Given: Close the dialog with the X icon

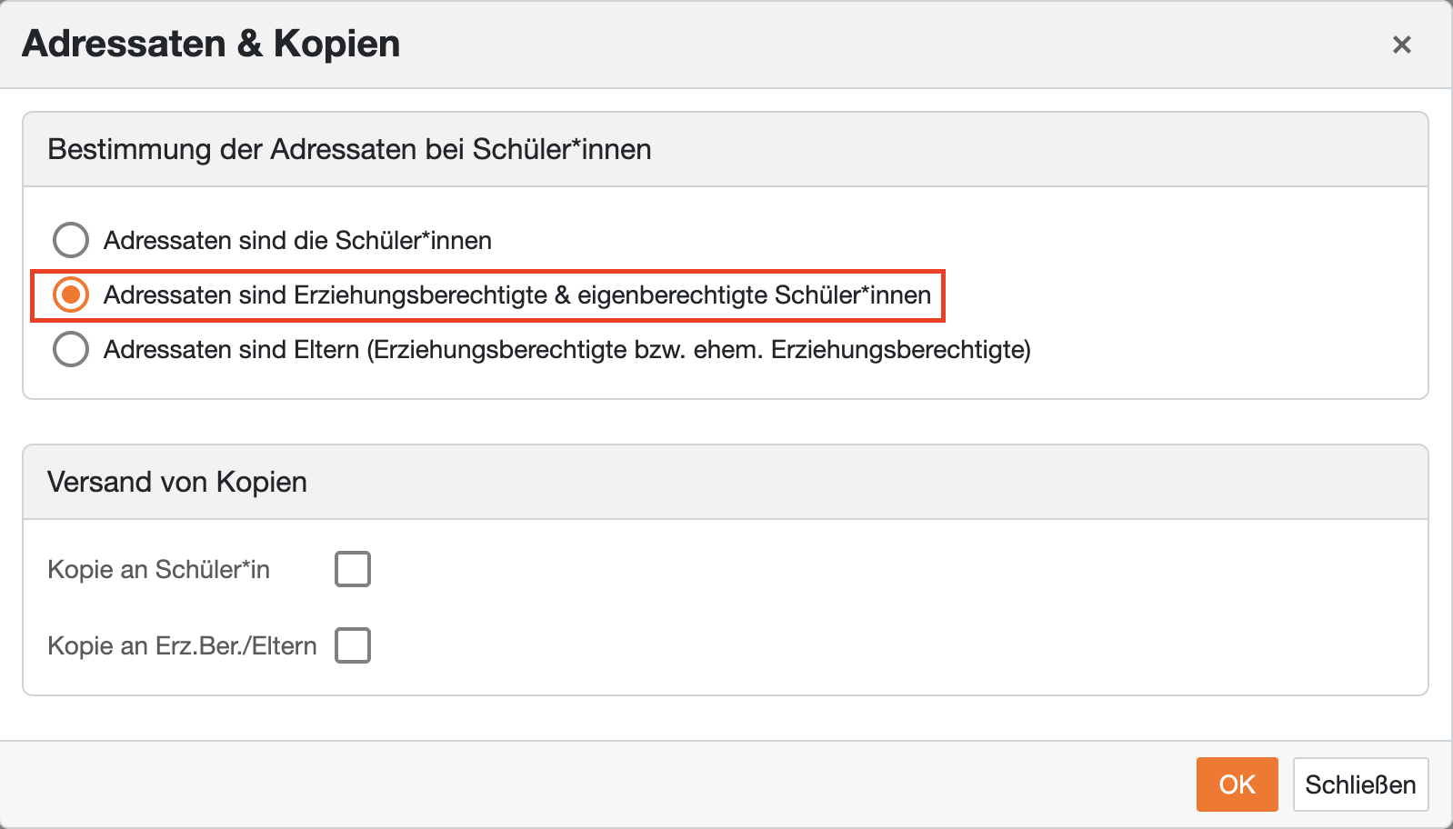Looking at the screenshot, I should coord(1401,45).
